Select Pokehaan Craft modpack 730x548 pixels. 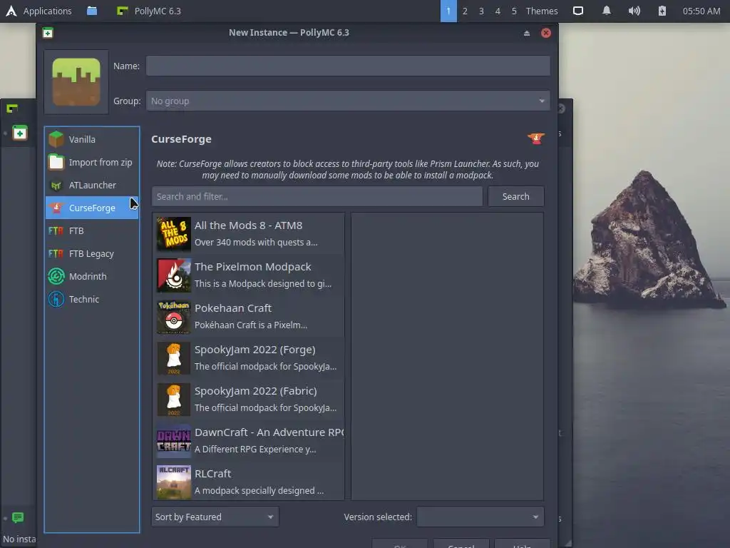click(250, 316)
